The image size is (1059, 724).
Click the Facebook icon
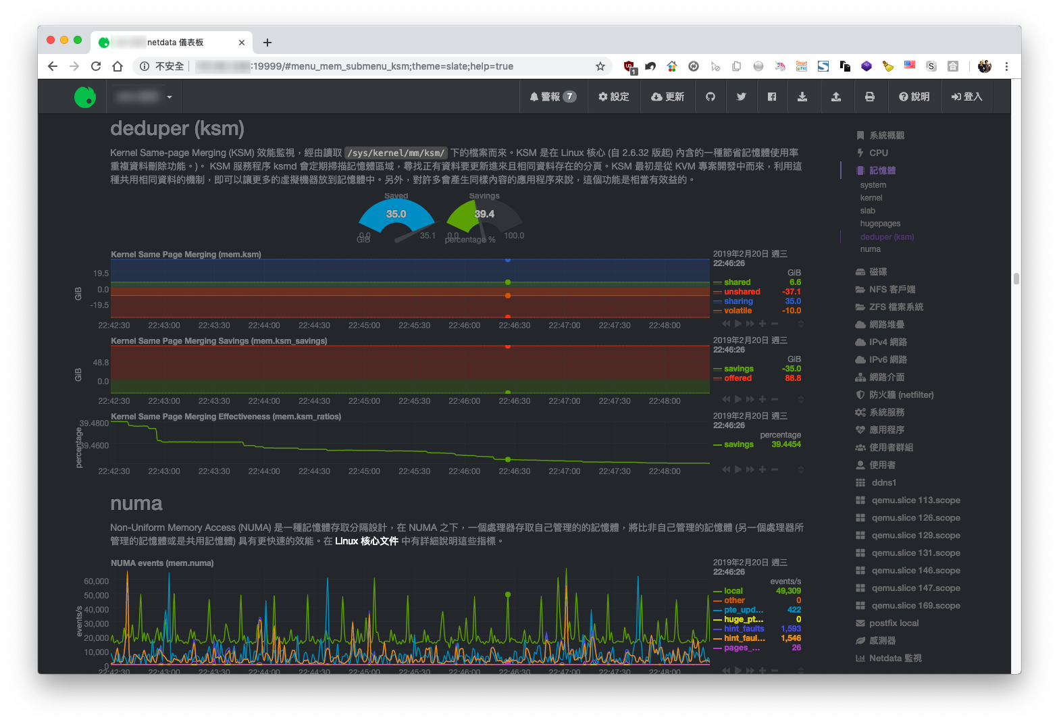coord(772,97)
